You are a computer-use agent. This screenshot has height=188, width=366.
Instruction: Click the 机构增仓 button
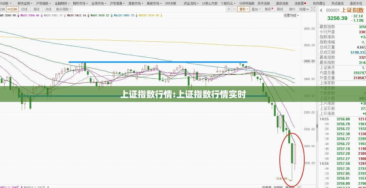pyautogui.click(x=319, y=3)
